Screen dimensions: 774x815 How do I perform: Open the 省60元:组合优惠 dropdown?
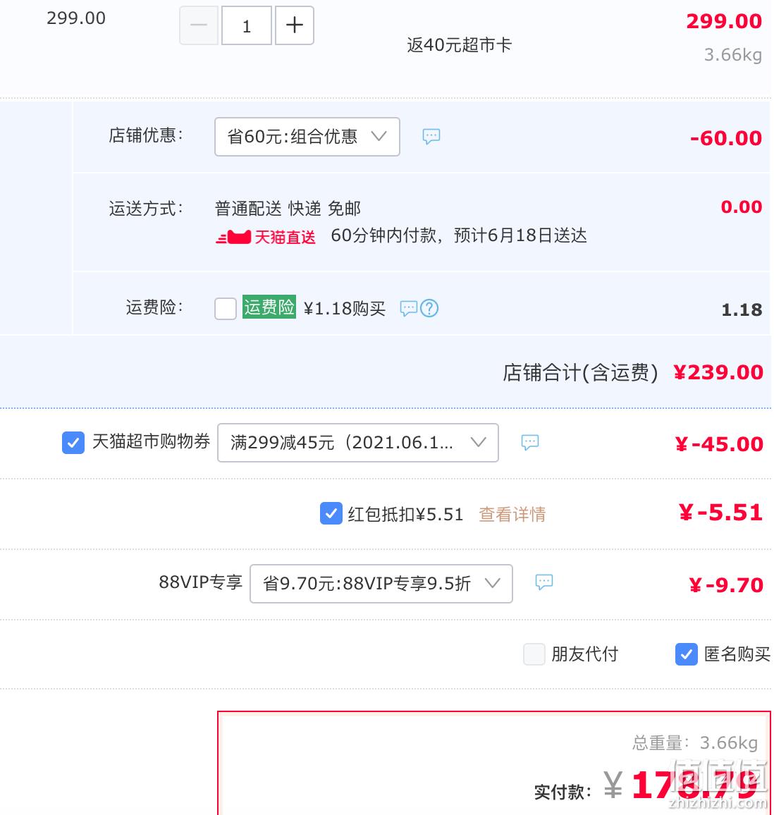(x=307, y=137)
